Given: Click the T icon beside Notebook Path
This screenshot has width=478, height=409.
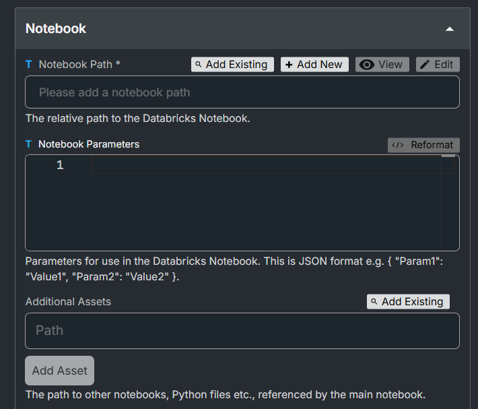Looking at the screenshot, I should click(x=29, y=65).
